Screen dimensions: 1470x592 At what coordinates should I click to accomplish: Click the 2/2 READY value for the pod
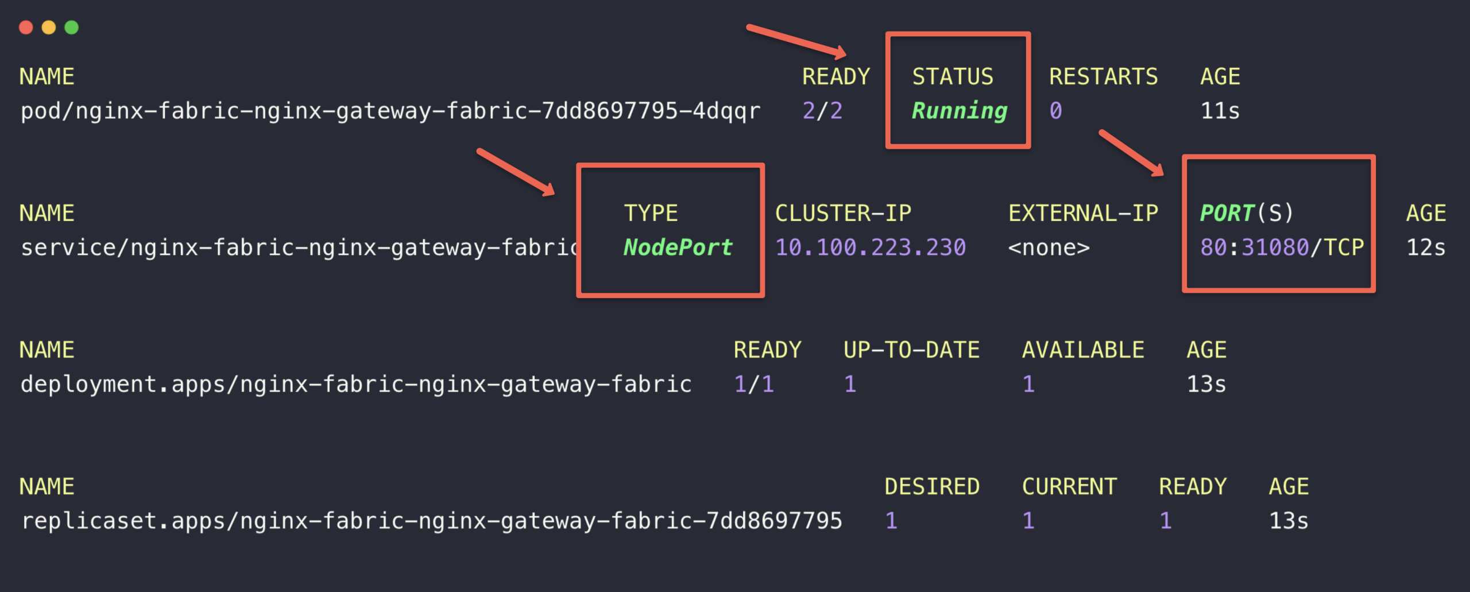coord(823,111)
